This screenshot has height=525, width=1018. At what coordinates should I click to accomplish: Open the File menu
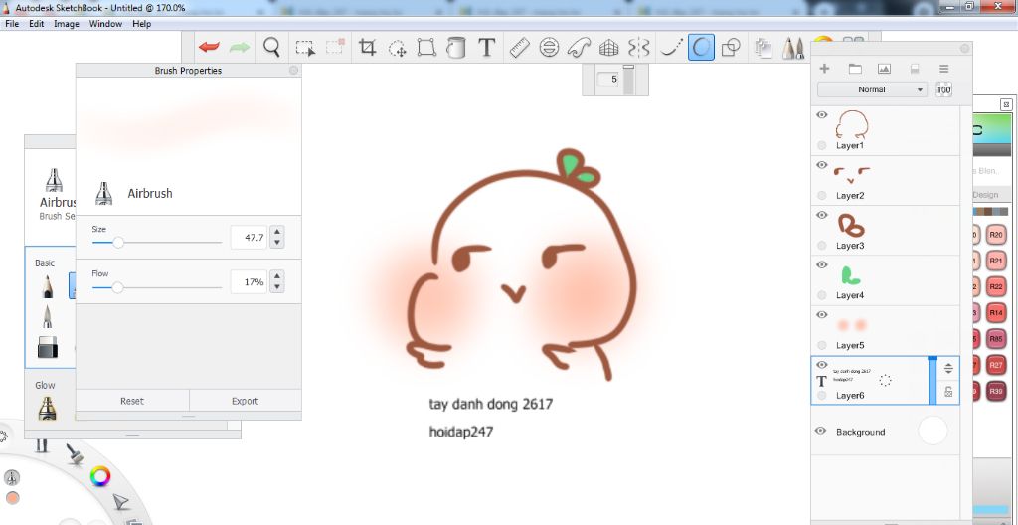(12, 24)
